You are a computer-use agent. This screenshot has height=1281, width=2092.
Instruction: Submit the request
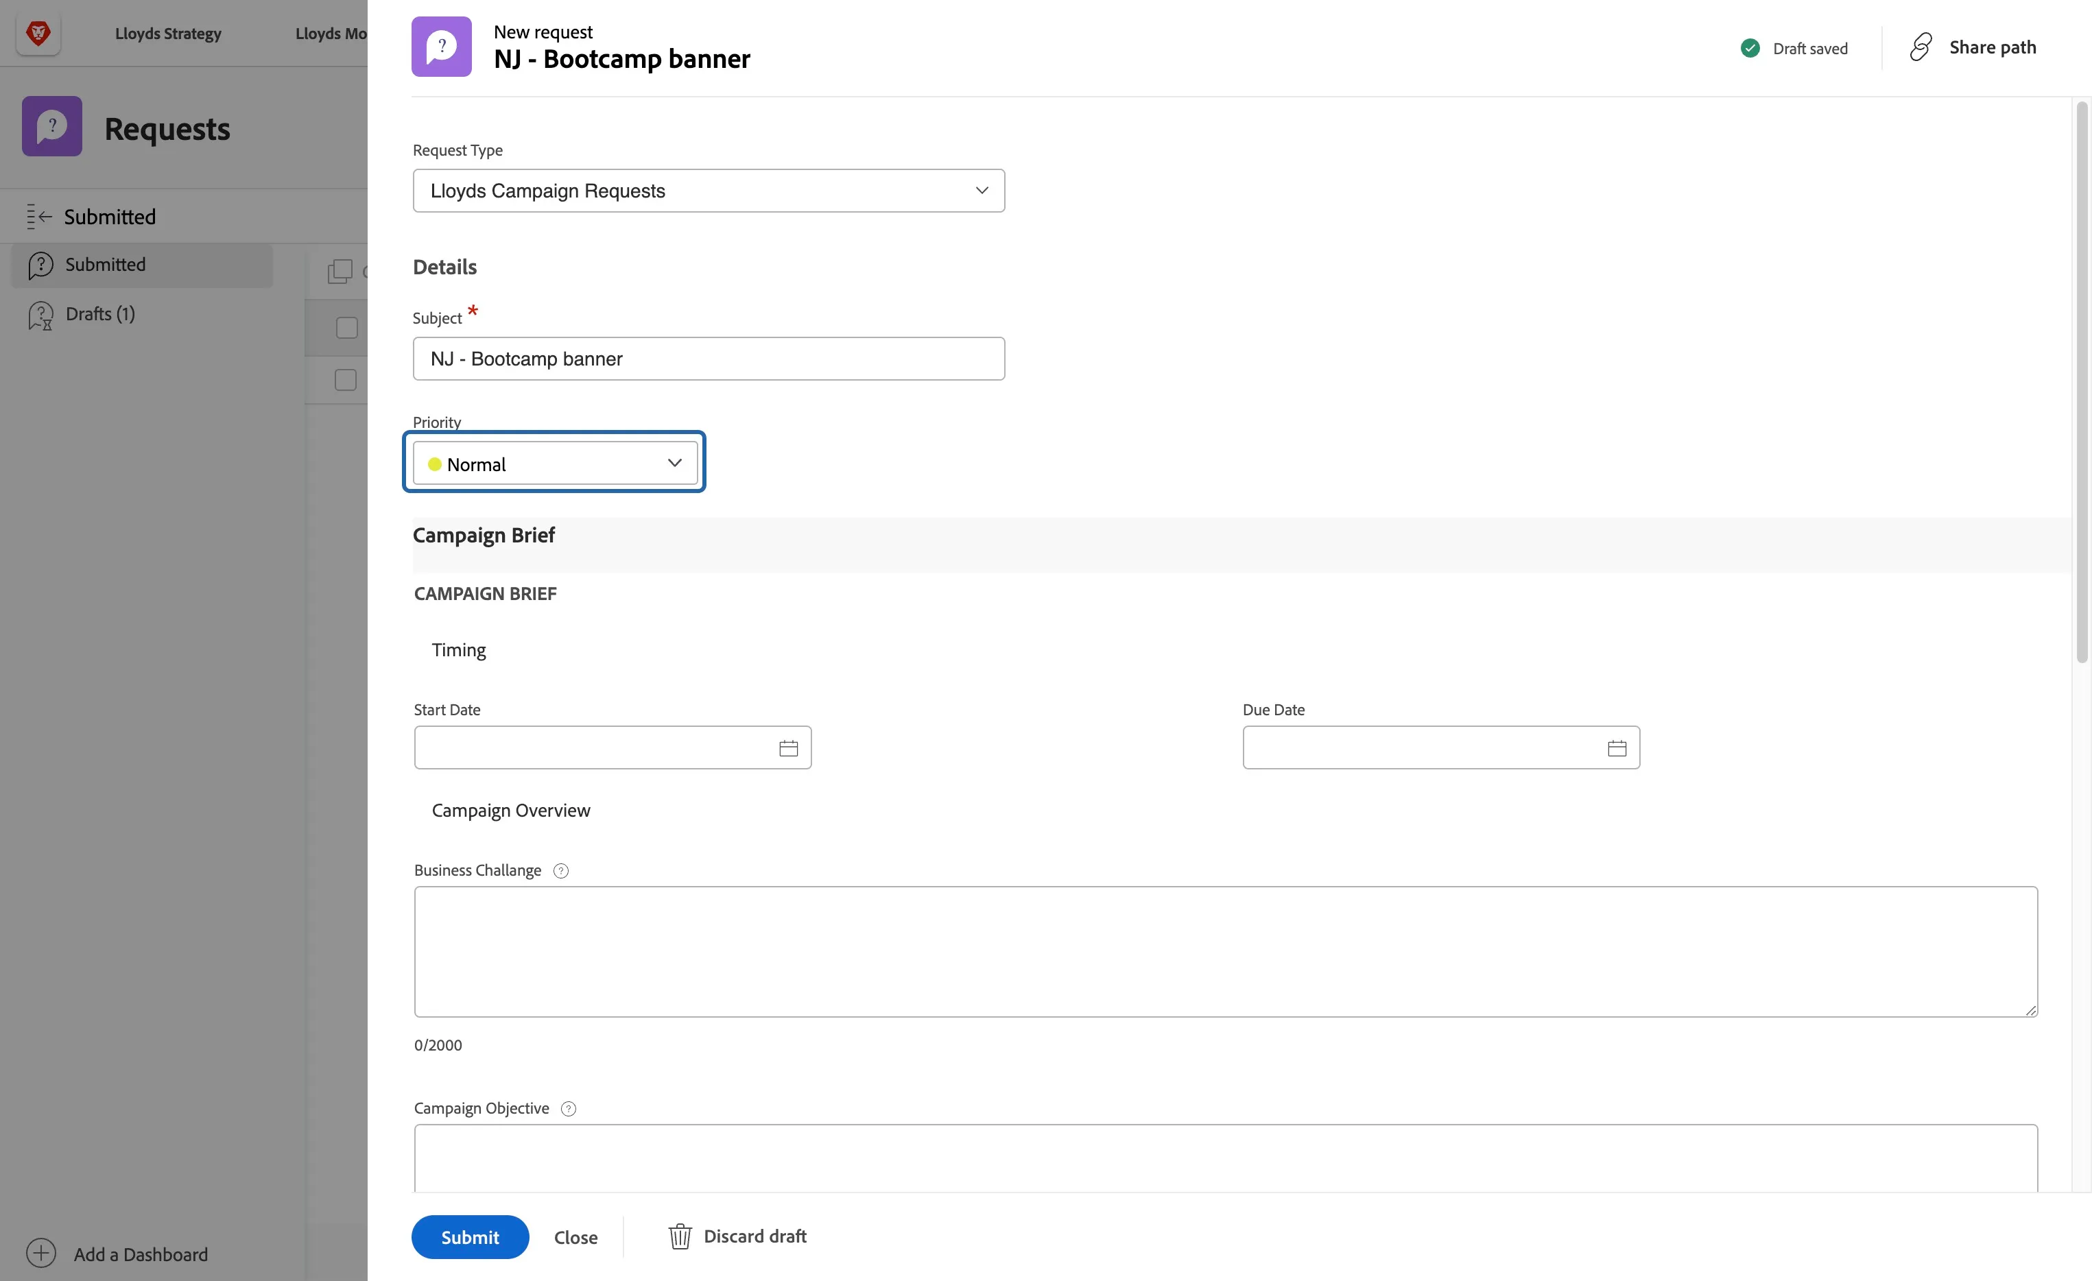(471, 1237)
